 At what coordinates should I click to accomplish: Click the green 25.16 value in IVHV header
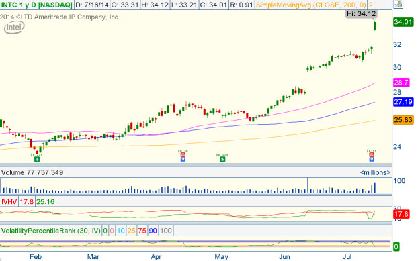coord(45,201)
